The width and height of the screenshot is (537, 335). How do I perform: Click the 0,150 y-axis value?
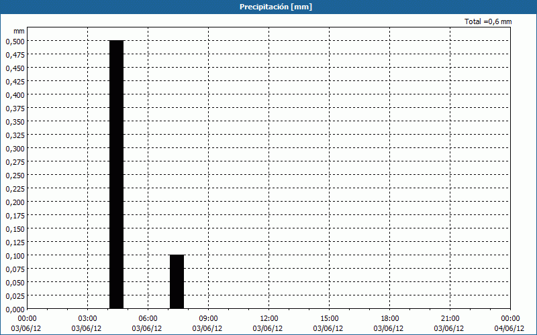[x=15, y=229]
